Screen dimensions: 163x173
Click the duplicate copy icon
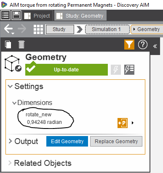8,45
